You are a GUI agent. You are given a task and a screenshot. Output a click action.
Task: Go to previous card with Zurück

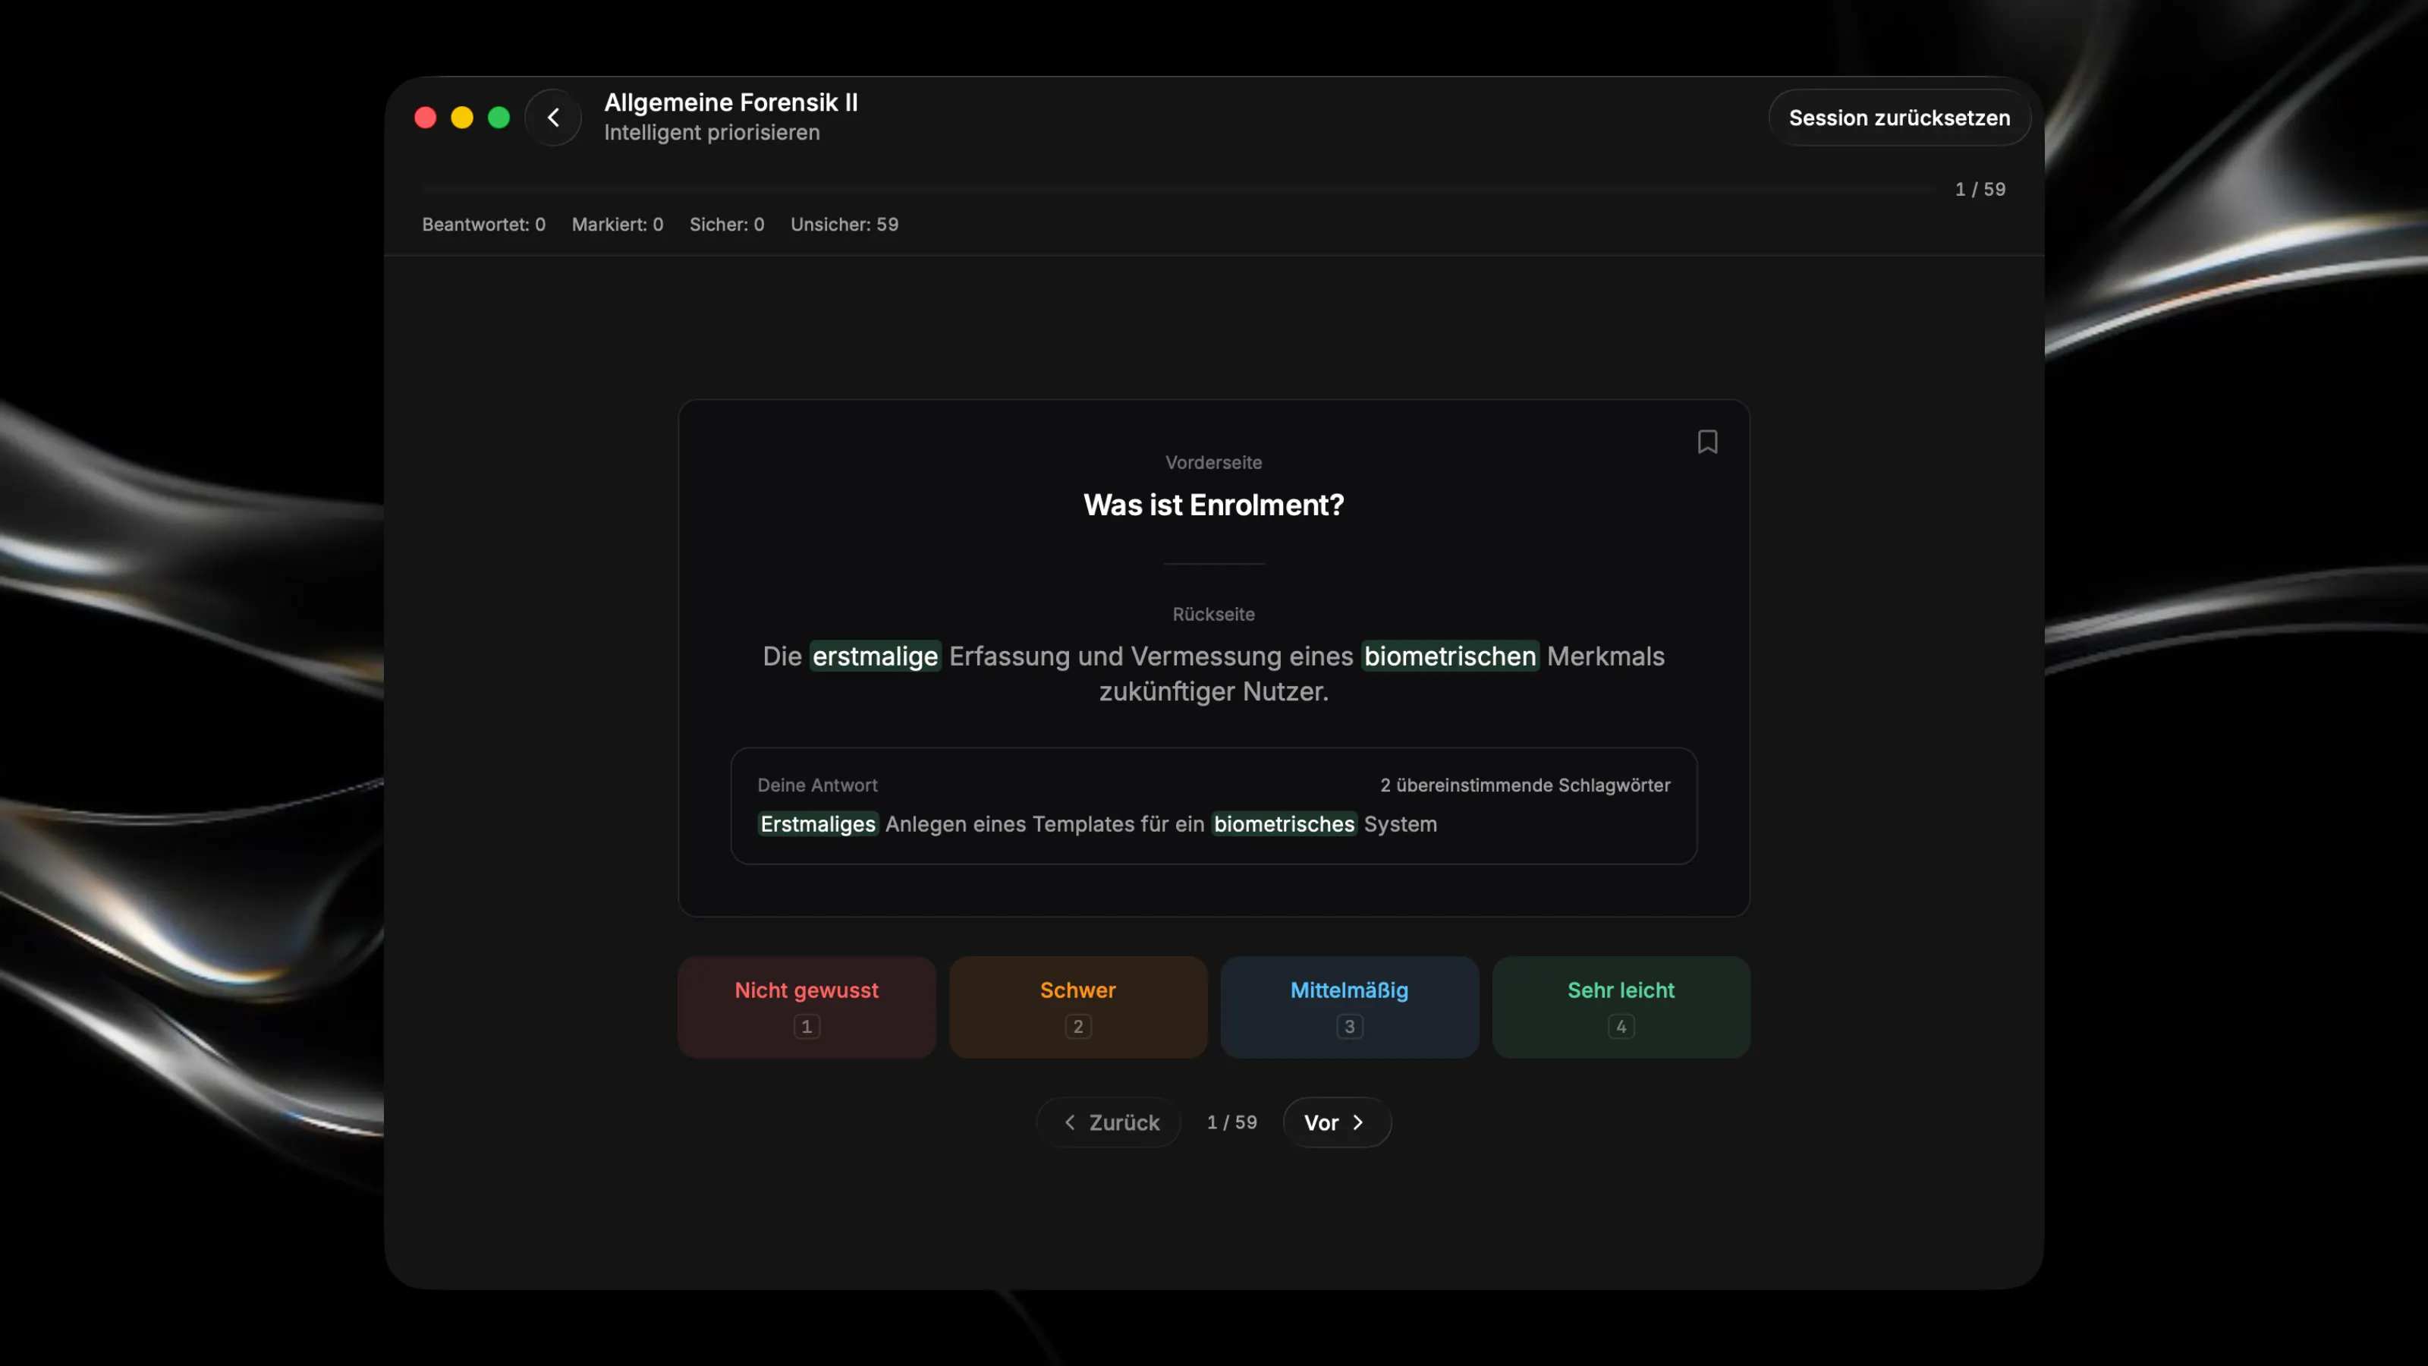pyautogui.click(x=1109, y=1122)
